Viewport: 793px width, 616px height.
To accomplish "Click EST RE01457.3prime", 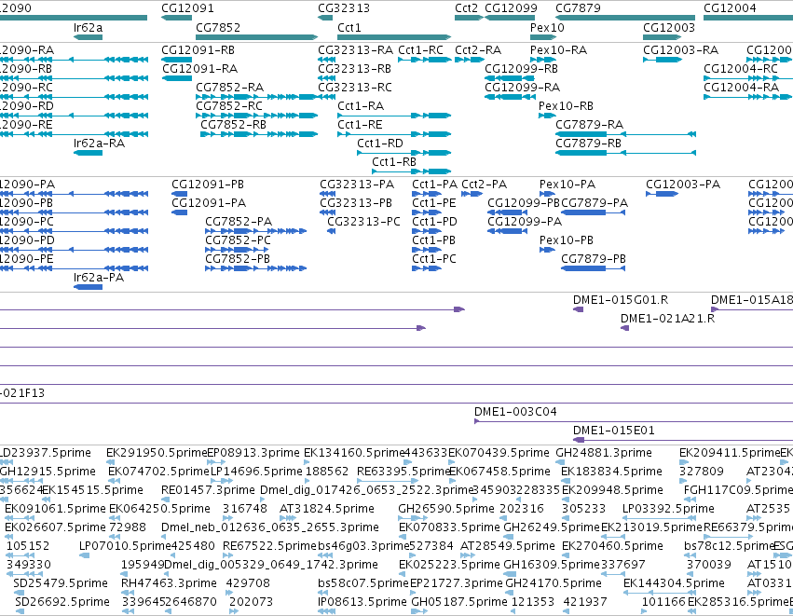I will click(165, 500).
